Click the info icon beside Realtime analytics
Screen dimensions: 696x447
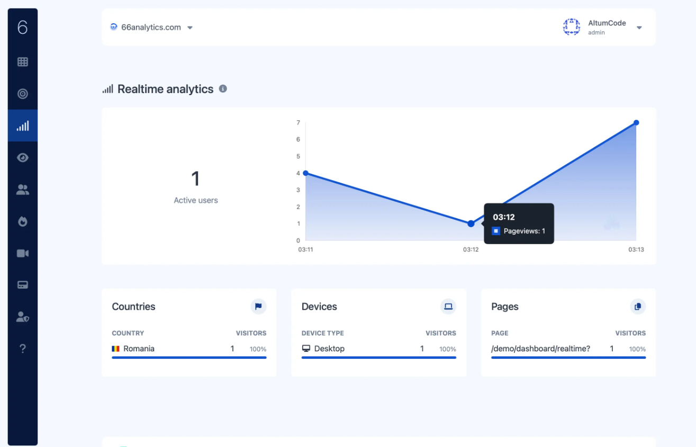223,89
